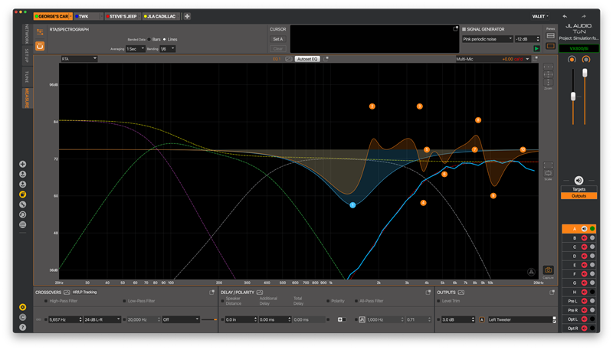The image size is (613, 350).
Task: Click the HP/LP Tracking button
Action: [x=84, y=293]
